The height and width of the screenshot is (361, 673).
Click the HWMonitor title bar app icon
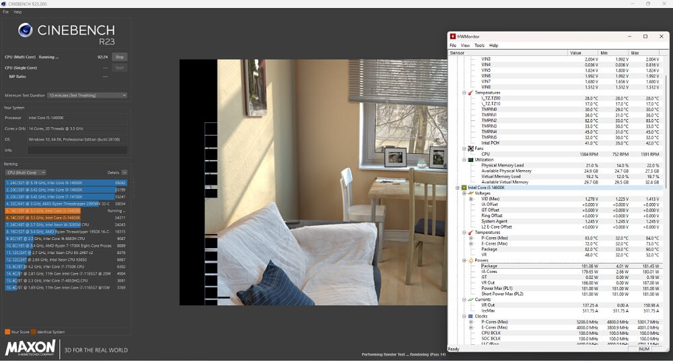click(x=453, y=36)
